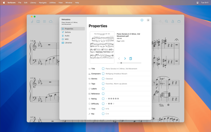Click the page position slider under arrows
Screen dimensions: 211x132
129,63
